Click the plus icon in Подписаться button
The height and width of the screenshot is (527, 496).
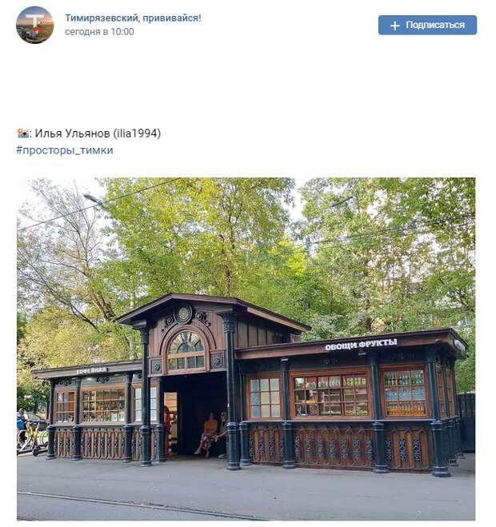394,26
